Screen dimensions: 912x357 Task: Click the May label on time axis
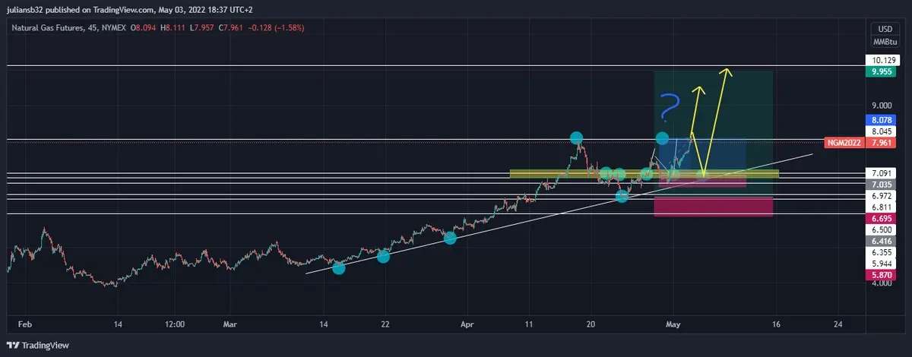point(673,324)
